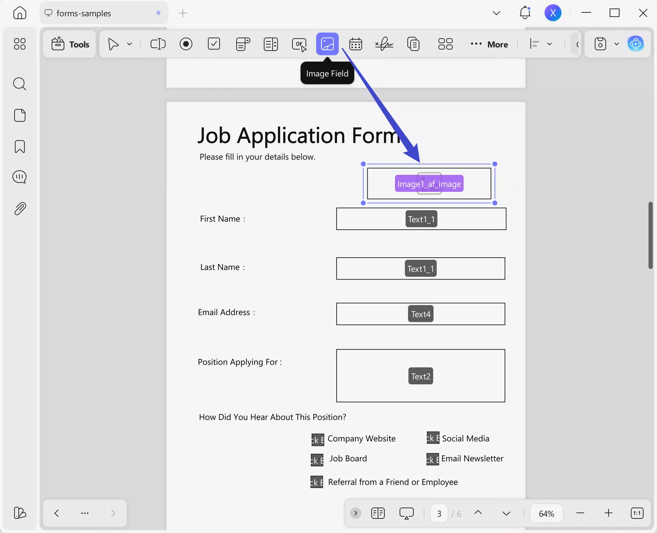This screenshot has width=657, height=533.
Task: Expand the save options dropdown
Action: [x=617, y=44]
